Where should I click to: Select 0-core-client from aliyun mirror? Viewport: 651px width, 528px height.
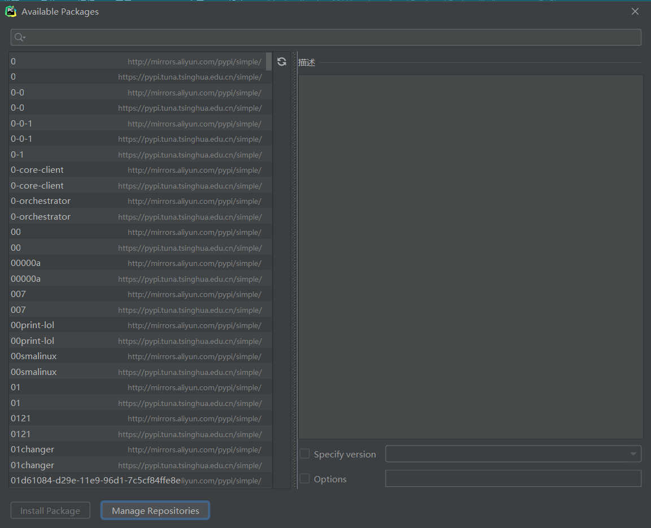(x=141, y=170)
